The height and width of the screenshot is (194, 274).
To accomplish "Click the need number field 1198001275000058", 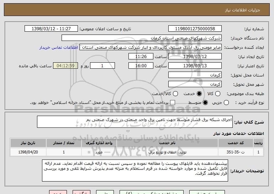I will [195, 29].
